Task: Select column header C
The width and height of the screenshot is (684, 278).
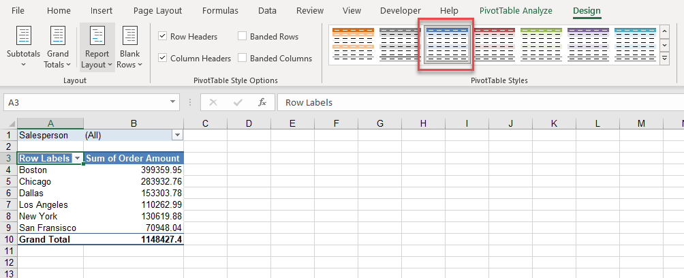Action: coord(205,123)
